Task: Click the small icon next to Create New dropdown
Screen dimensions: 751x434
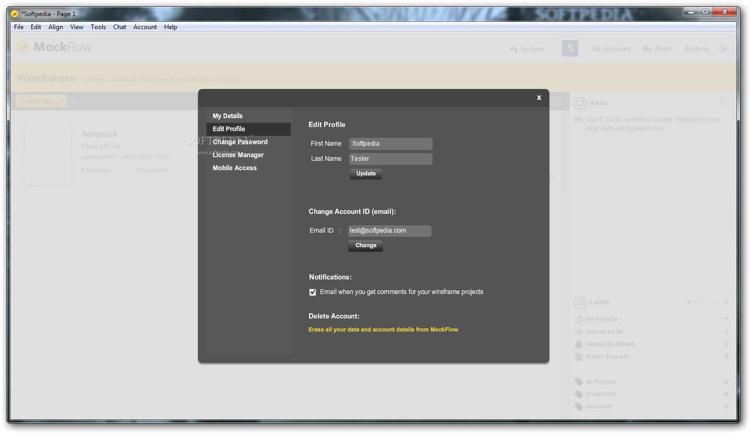Action: pyautogui.click(x=76, y=101)
